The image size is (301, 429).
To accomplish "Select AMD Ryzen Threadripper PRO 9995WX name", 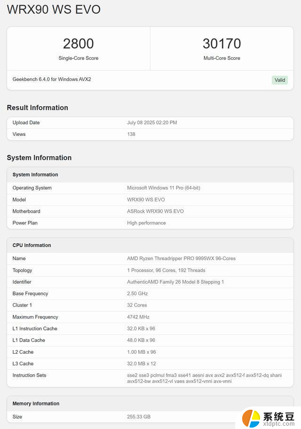I will [181, 259].
